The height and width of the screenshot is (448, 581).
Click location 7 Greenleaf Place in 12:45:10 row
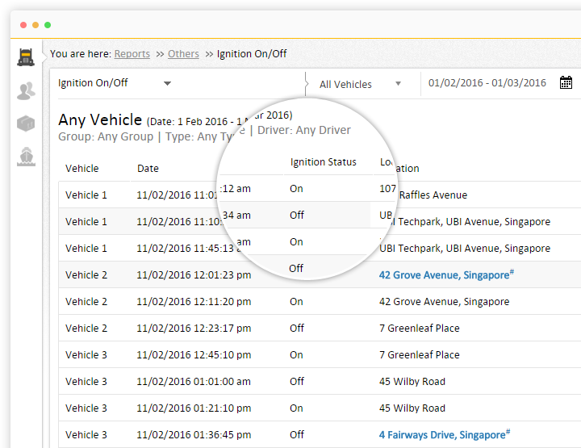[419, 354]
